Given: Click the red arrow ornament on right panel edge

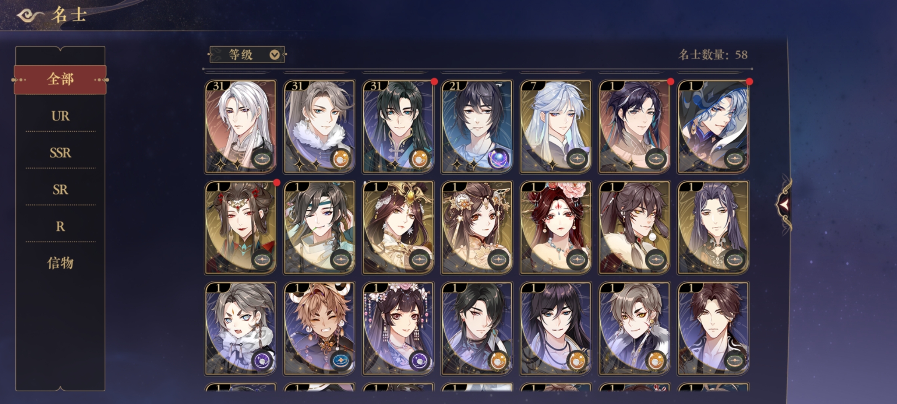Looking at the screenshot, I should tap(784, 204).
